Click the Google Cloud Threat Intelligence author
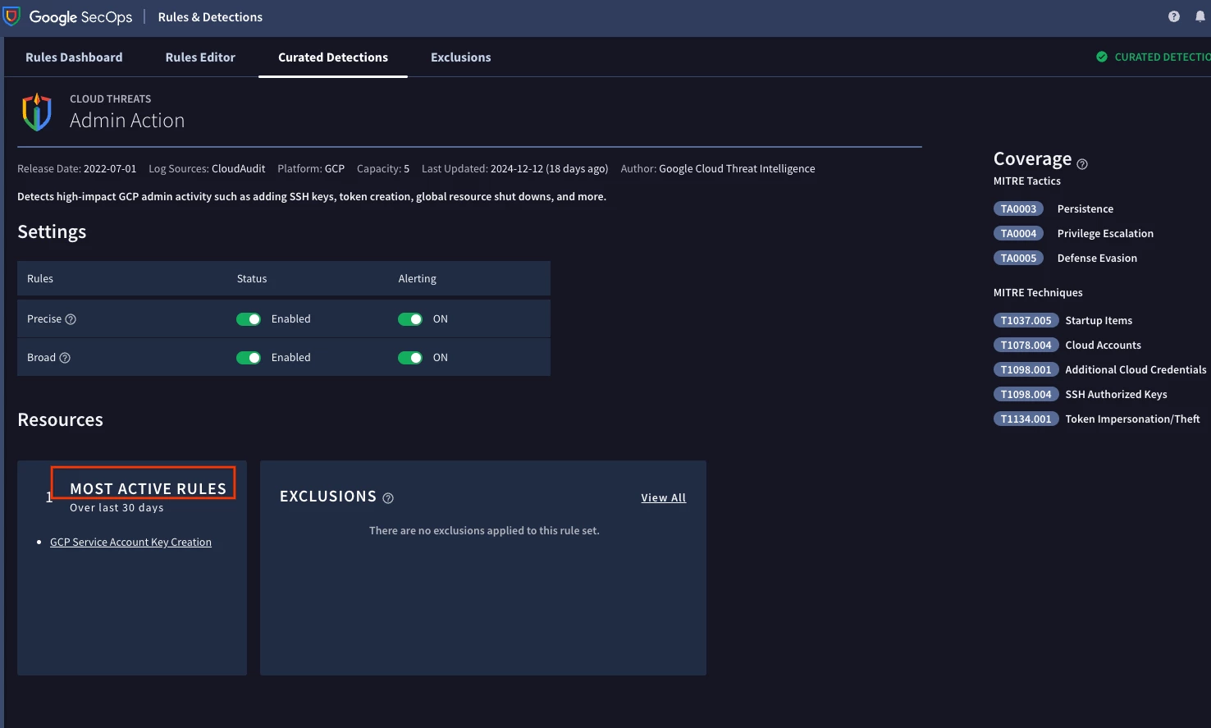Screen dimensions: 1211x728 (x=737, y=169)
